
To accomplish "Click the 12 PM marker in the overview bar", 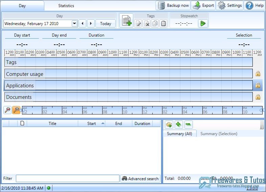I will (145, 110).
